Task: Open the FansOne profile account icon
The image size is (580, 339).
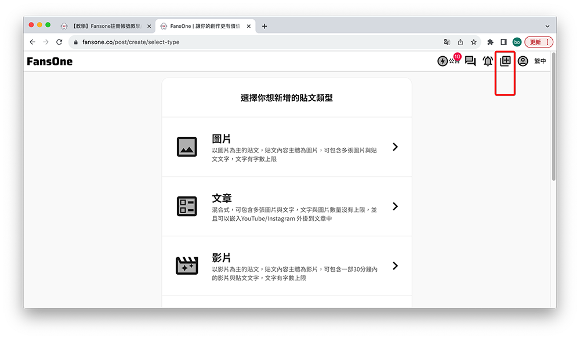Action: 523,61
